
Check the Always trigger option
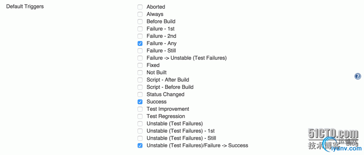click(140, 14)
